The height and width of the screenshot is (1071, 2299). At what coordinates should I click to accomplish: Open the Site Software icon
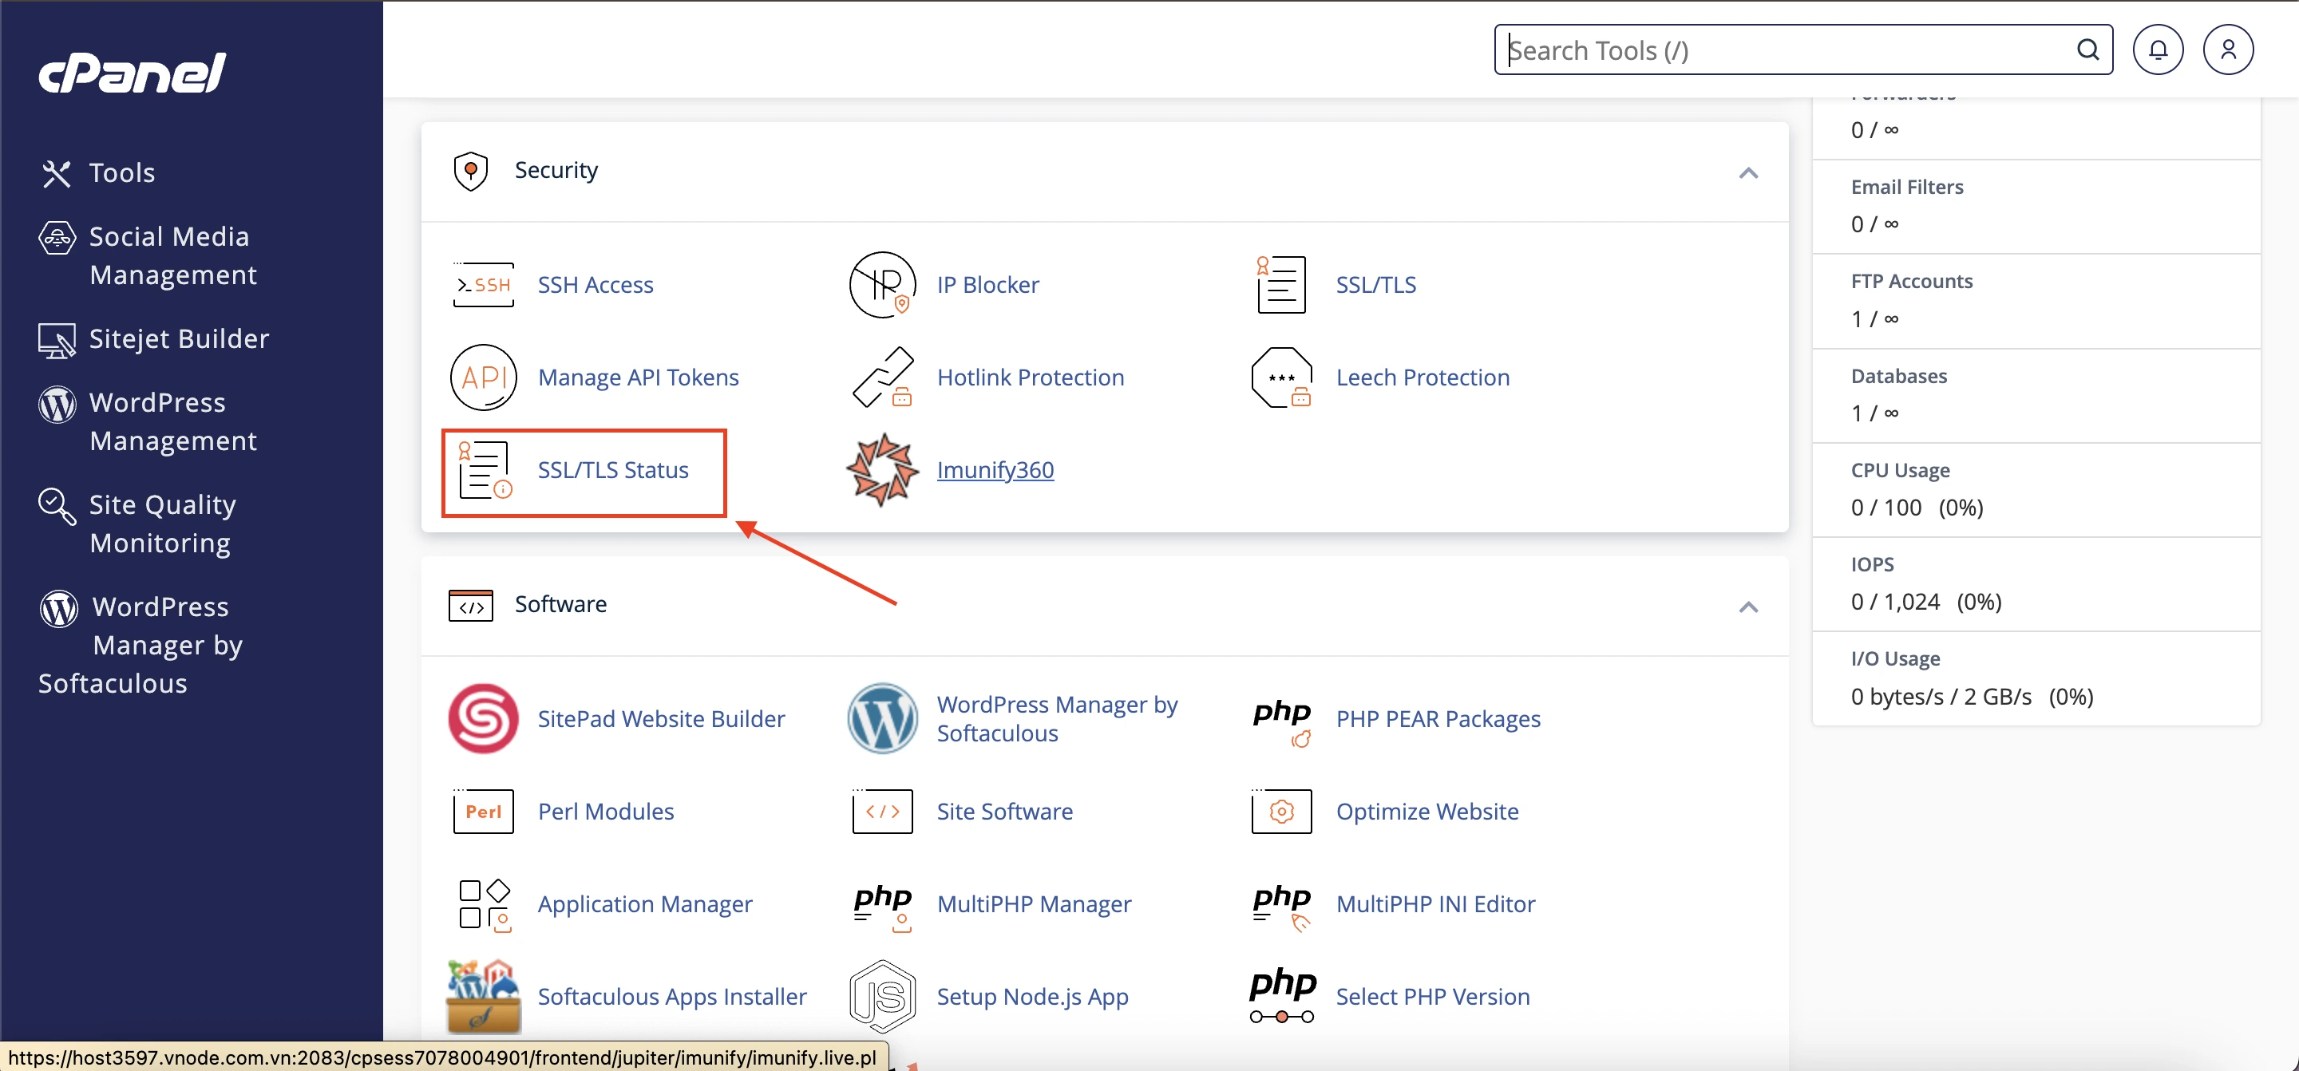pos(882,812)
